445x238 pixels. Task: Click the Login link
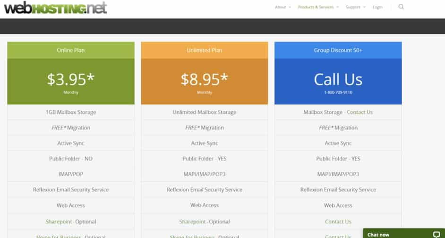[377, 7]
